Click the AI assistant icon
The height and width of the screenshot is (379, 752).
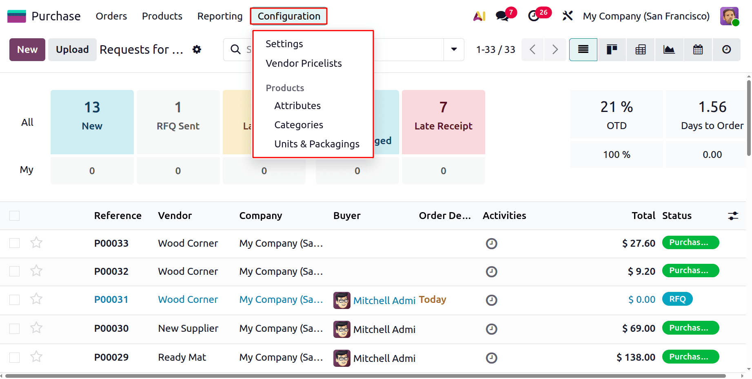click(478, 16)
